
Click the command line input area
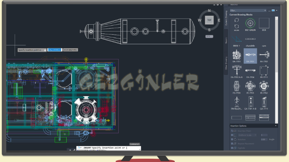pos(109,148)
